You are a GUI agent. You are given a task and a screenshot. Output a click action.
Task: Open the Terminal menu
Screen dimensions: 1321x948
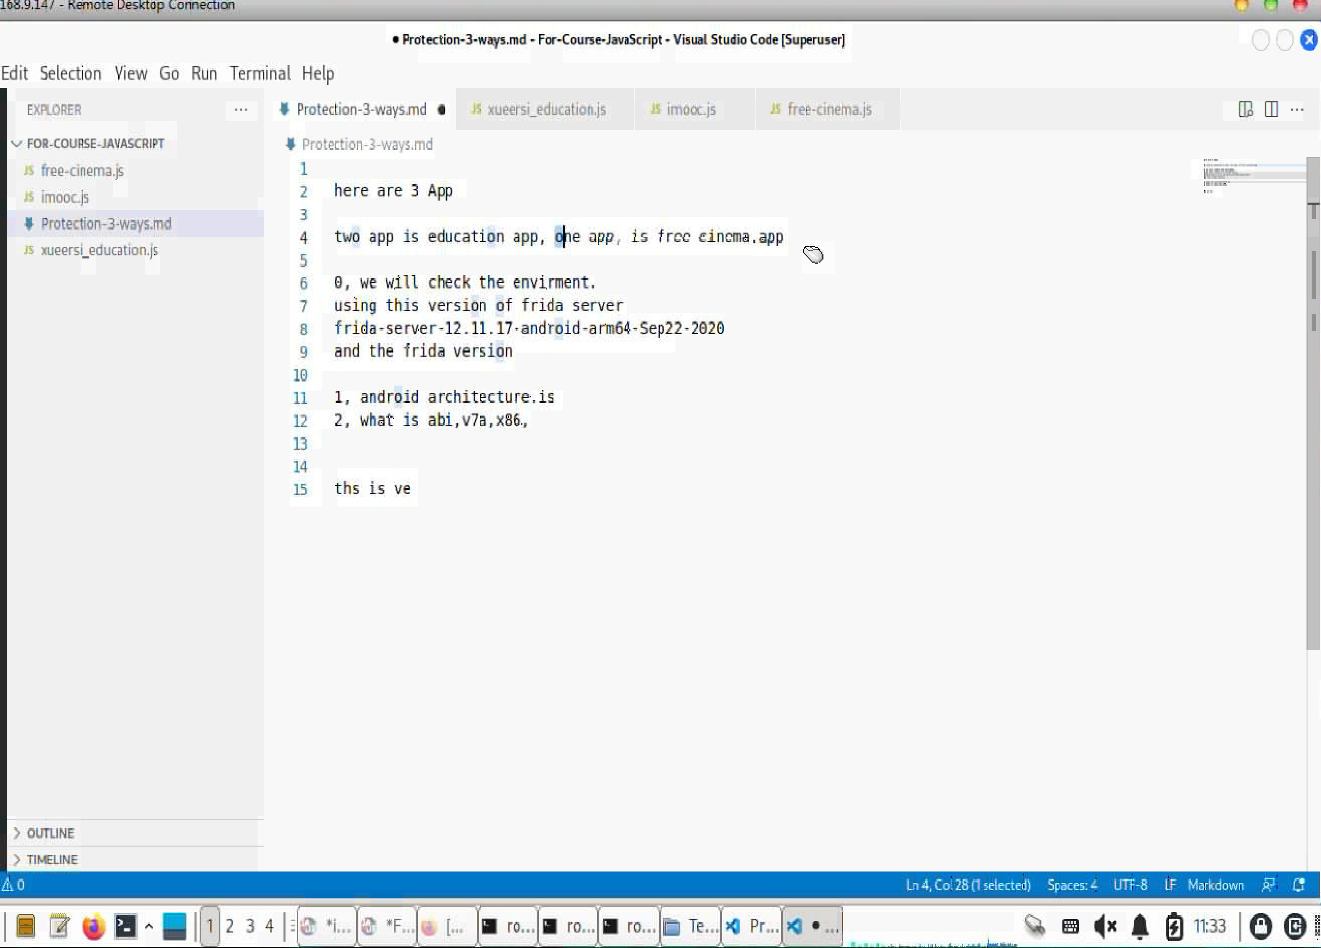pos(259,73)
